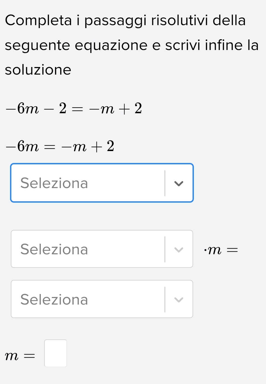Click the empty answer box after m =
This screenshot has width=266, height=384.
coord(56,353)
